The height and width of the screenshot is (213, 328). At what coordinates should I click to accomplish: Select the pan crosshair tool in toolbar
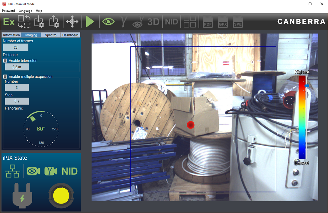72,21
